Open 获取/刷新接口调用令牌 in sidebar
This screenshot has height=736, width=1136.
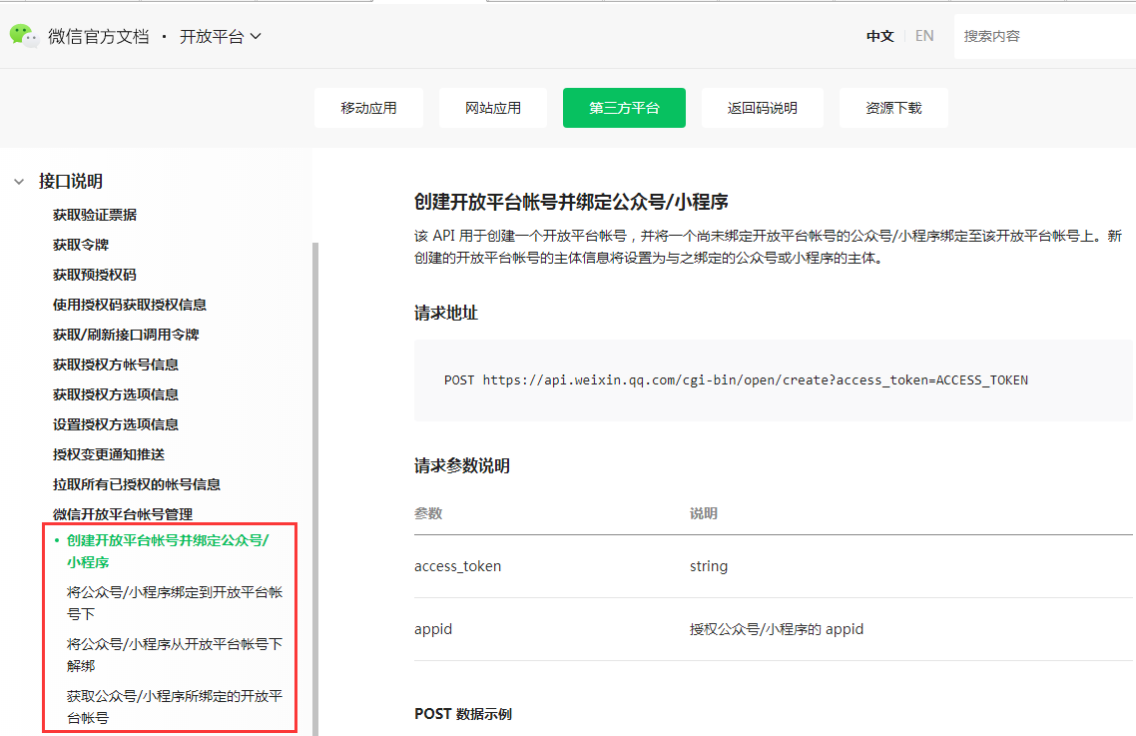tap(126, 335)
